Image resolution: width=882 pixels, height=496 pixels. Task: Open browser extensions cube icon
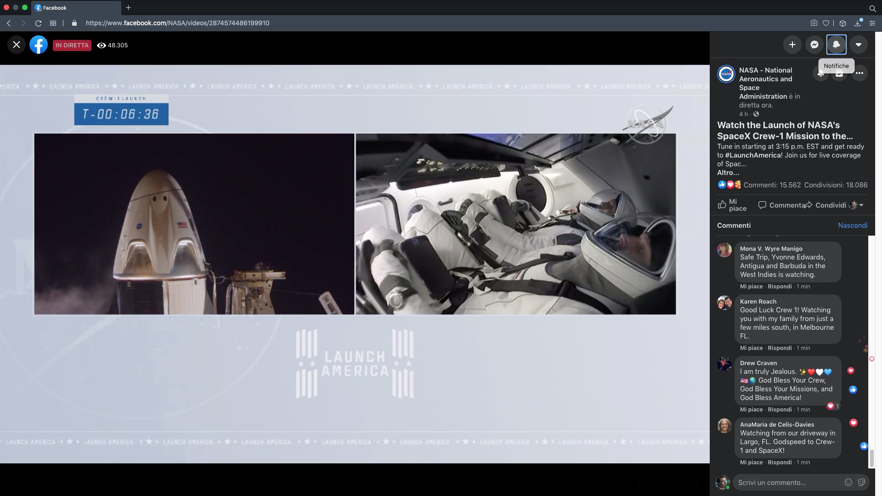pyautogui.click(x=842, y=23)
